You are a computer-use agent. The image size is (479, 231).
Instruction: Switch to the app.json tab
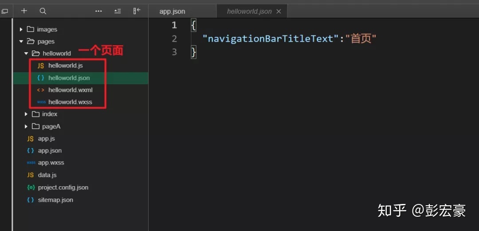click(x=172, y=12)
